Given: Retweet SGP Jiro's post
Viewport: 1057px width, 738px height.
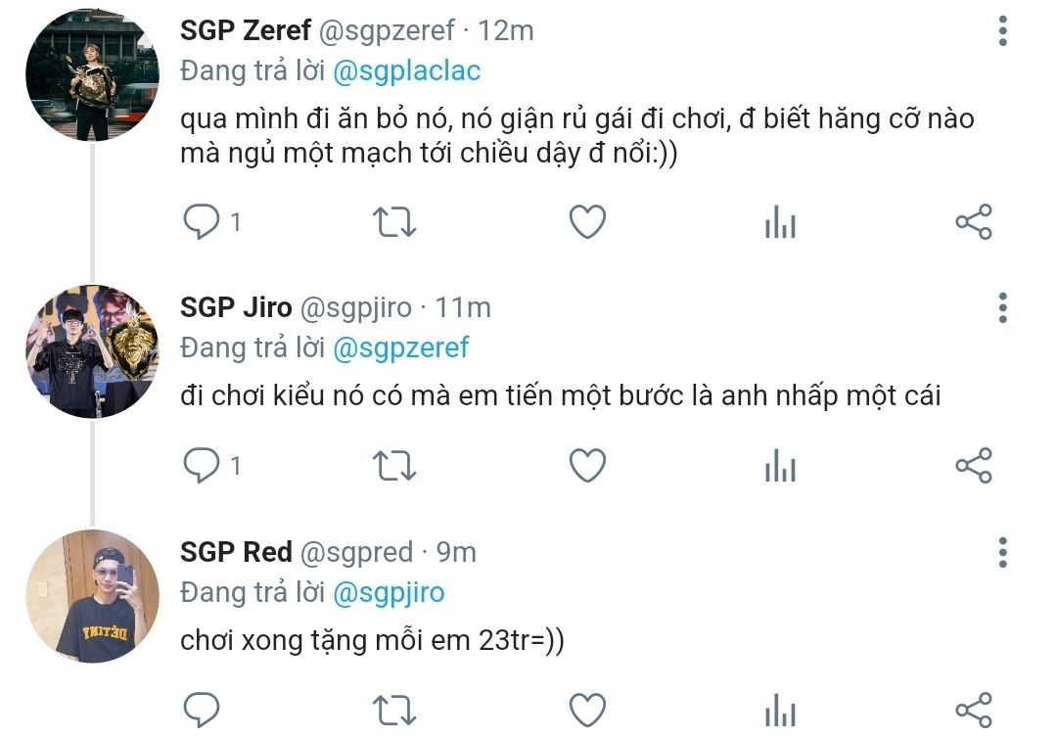Looking at the screenshot, I should [394, 466].
